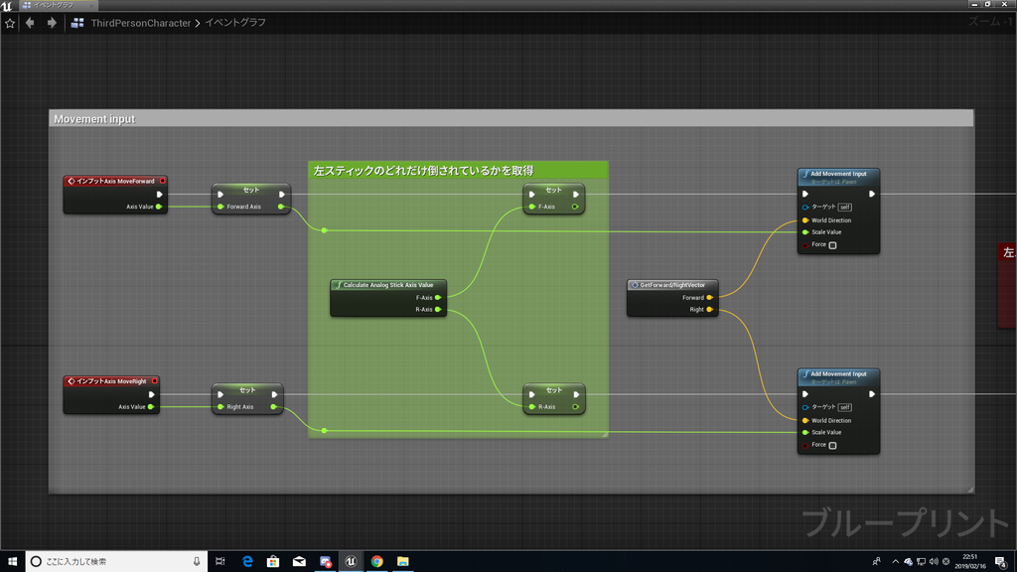Click ターゲット self pin on upper Add Movement Input

[805, 208]
